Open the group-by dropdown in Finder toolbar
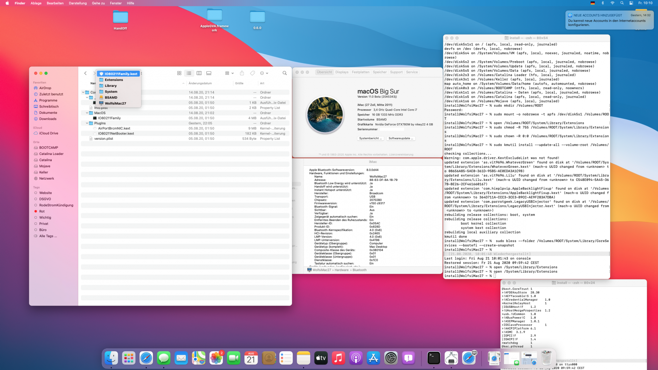The height and width of the screenshot is (370, 658). (x=229, y=73)
